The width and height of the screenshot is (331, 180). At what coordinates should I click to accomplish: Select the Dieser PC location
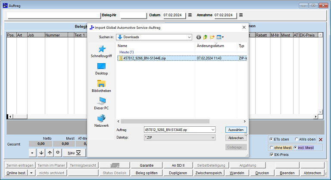click(101, 104)
